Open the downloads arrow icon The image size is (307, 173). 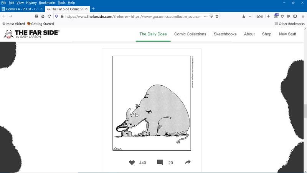pyautogui.click(x=244, y=16)
